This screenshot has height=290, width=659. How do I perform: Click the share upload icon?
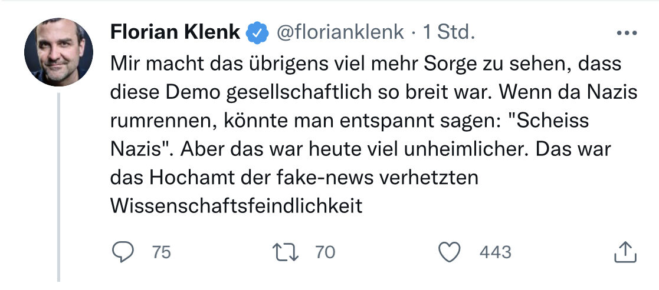(625, 252)
